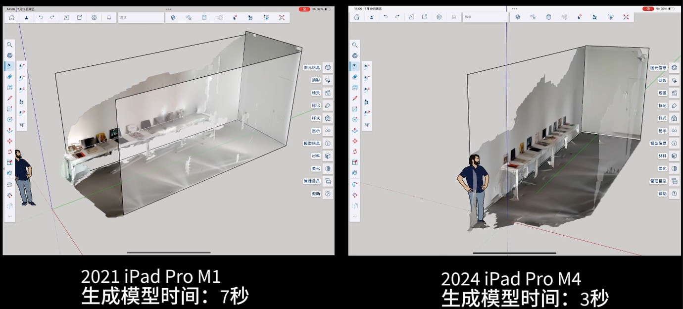Click the cylinder icon on M1 top bar
This screenshot has width=683, height=309.
click(204, 17)
